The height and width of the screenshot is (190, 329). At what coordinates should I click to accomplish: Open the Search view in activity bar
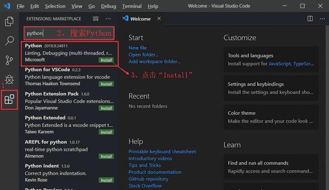point(9,40)
